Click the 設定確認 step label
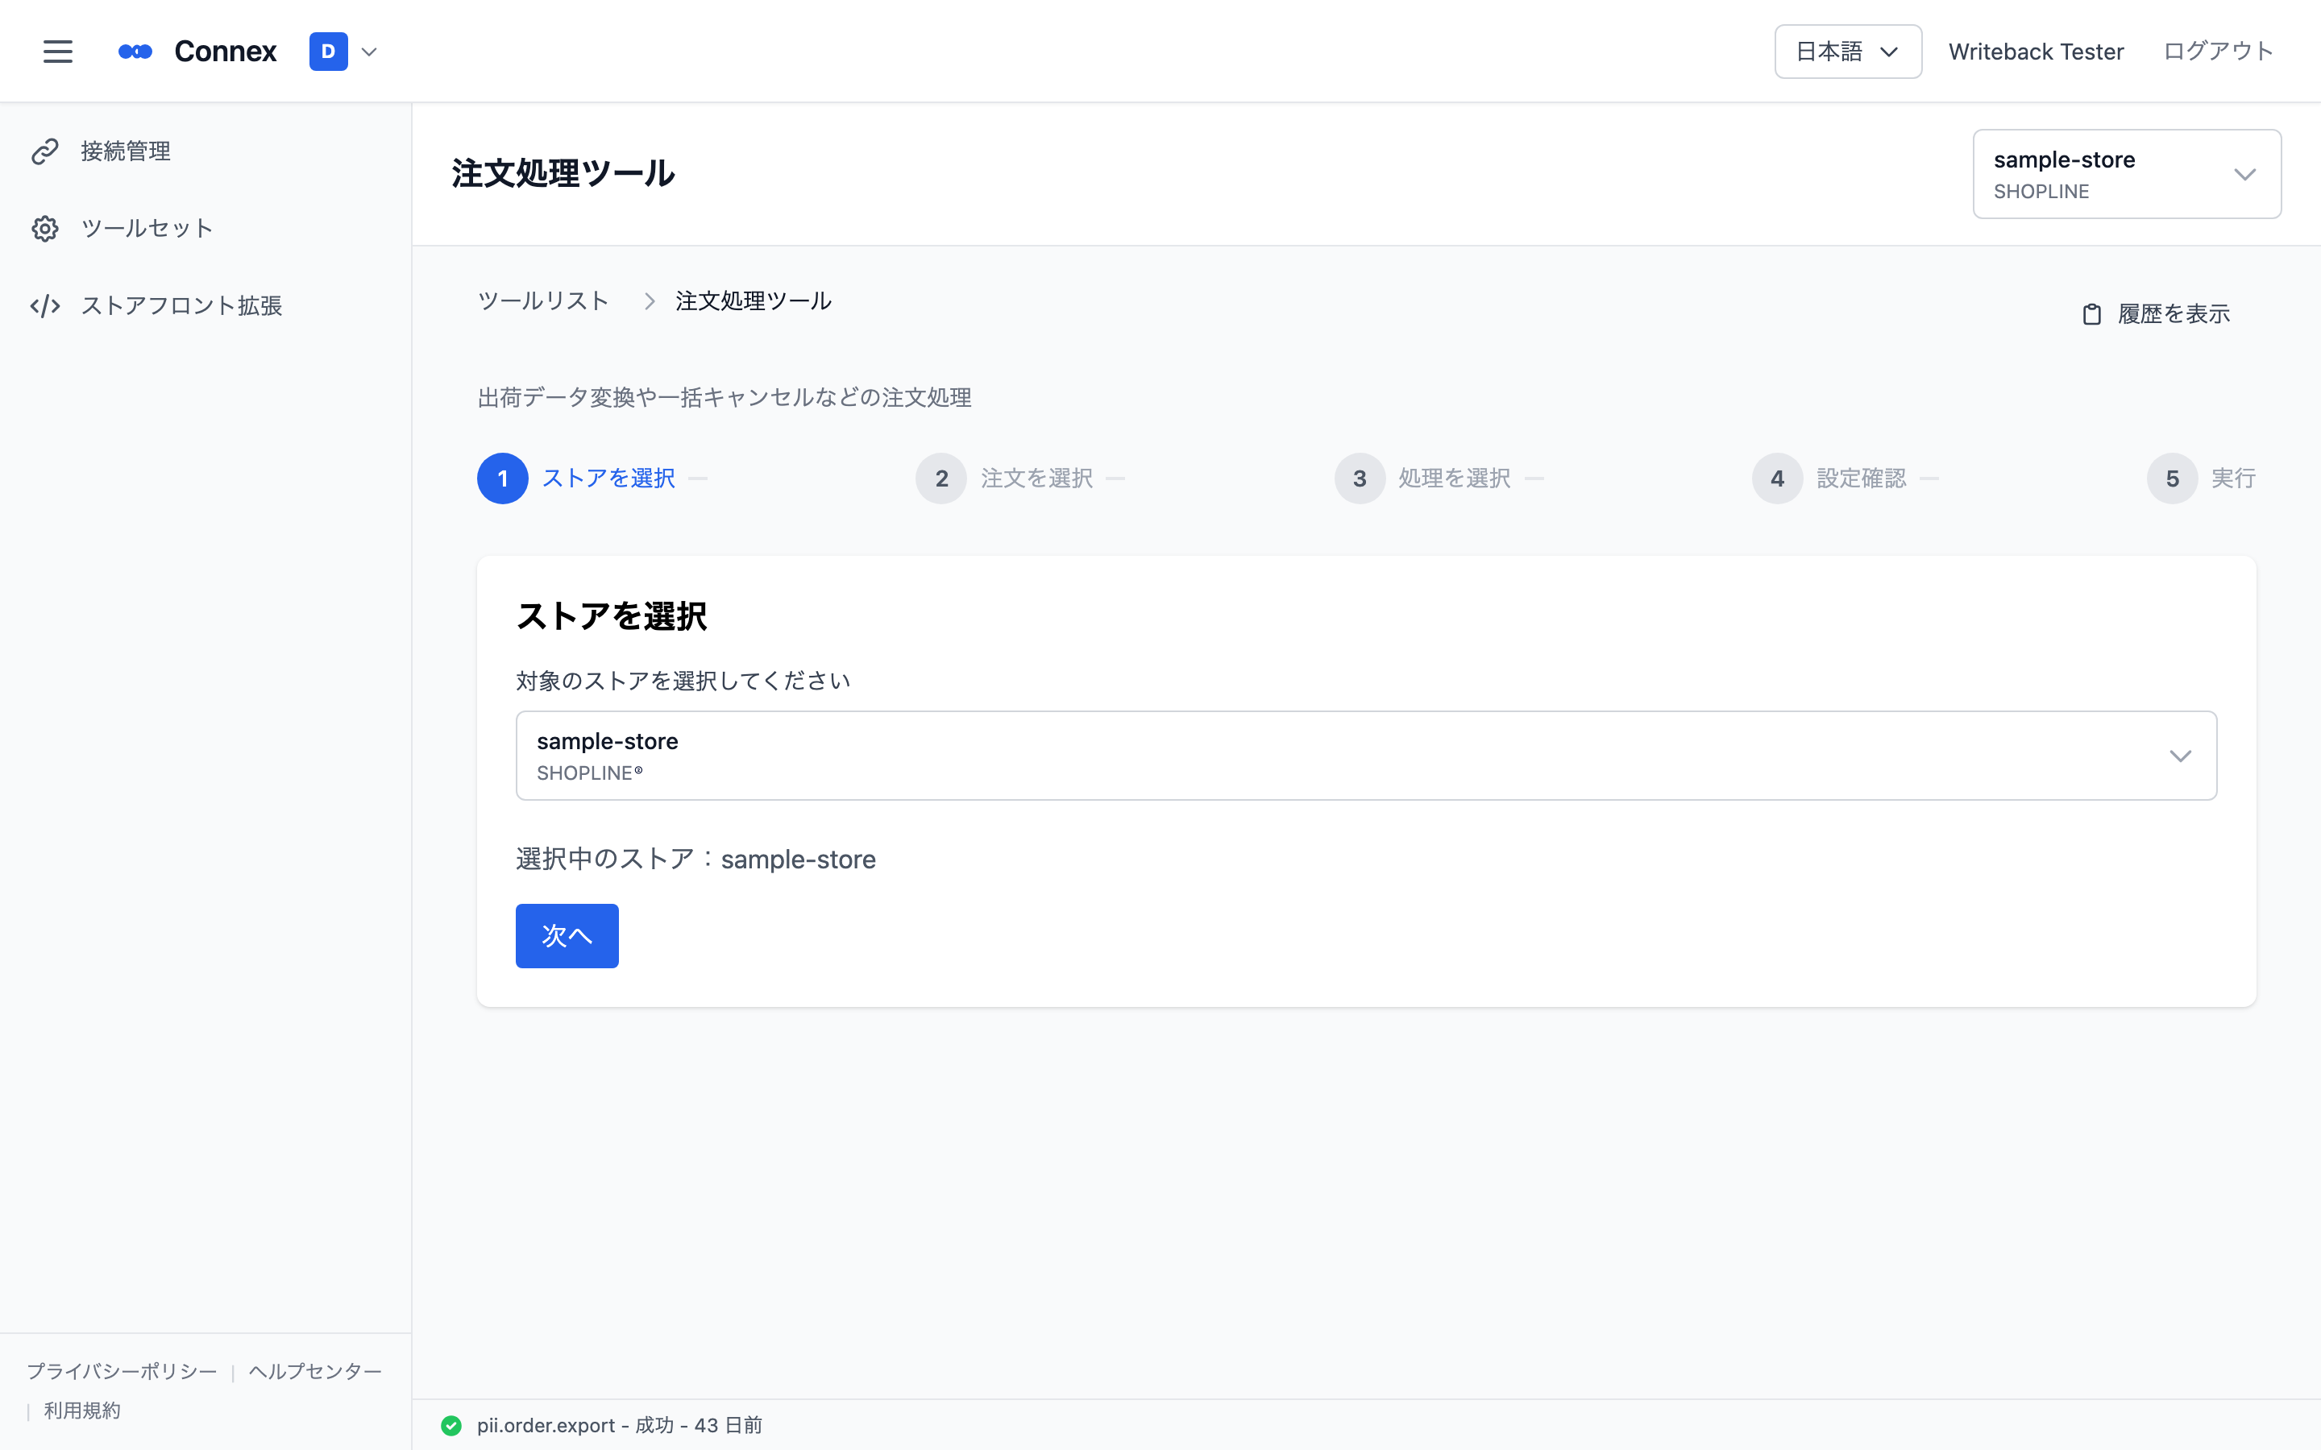This screenshot has width=2321, height=1450. pyautogui.click(x=1862, y=478)
